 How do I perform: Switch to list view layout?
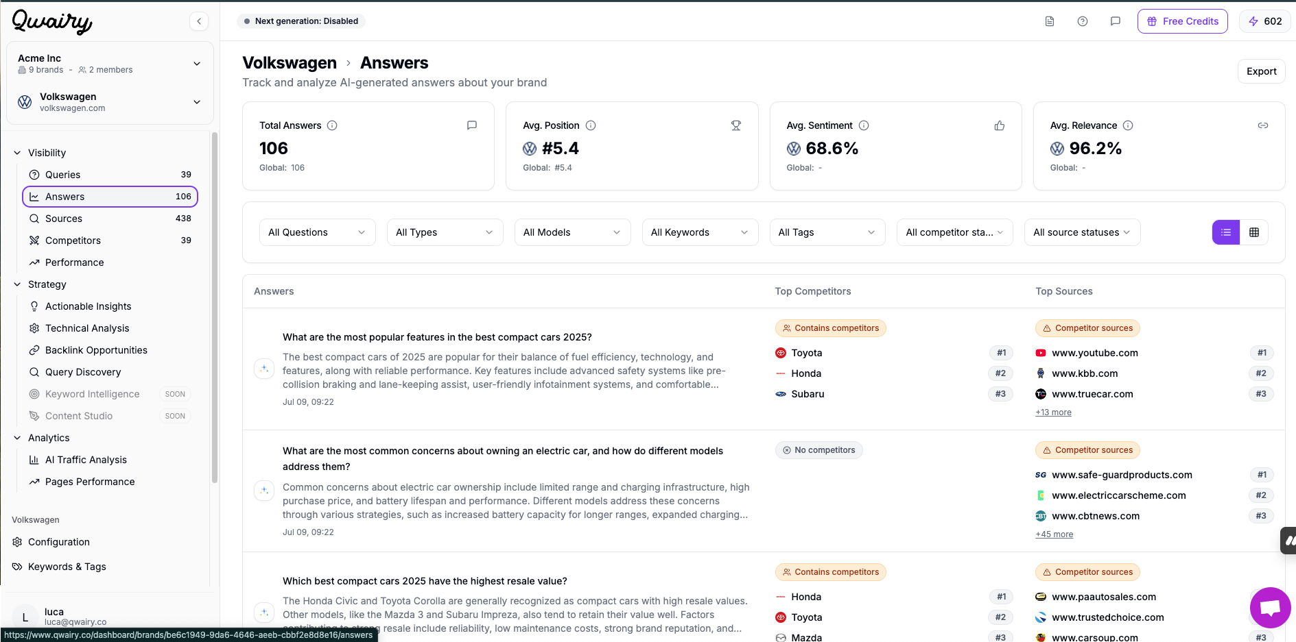point(1226,232)
